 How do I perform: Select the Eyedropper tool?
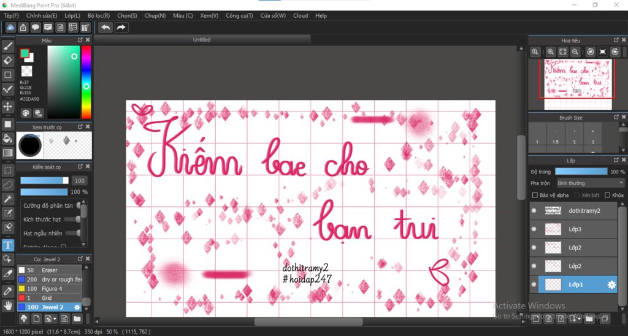(x=7, y=291)
